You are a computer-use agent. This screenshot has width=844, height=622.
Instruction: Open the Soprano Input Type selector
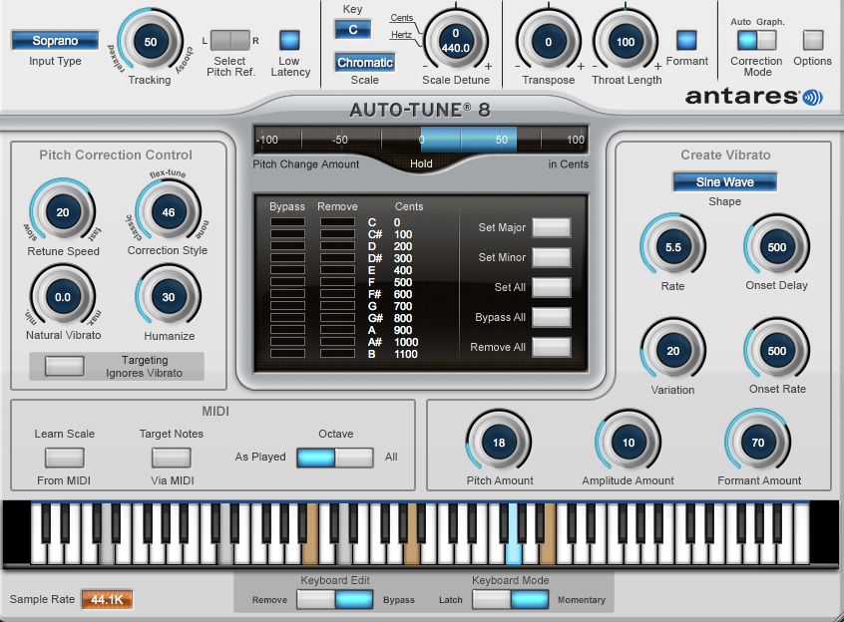(55, 40)
